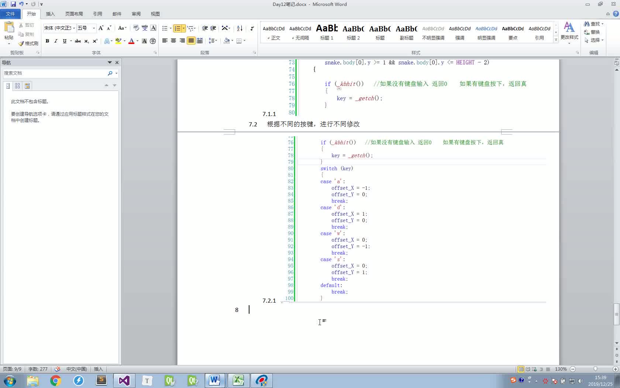Click the Strikethrough abc icon

[x=77, y=41]
